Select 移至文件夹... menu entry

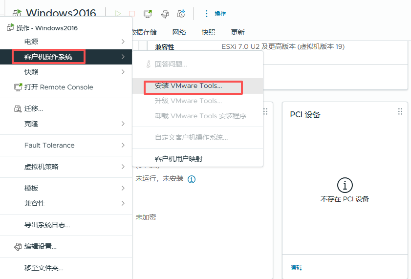66,268
